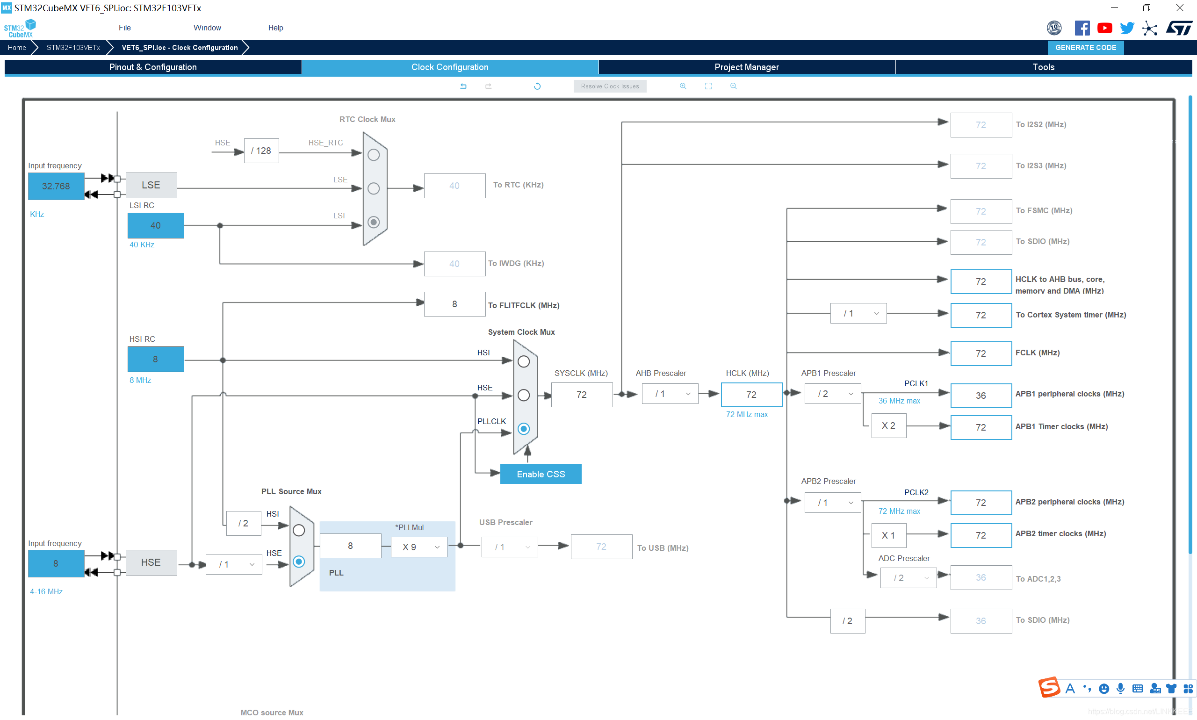
Task: Open the Sogou toolbox grid icon
Action: click(x=1188, y=689)
